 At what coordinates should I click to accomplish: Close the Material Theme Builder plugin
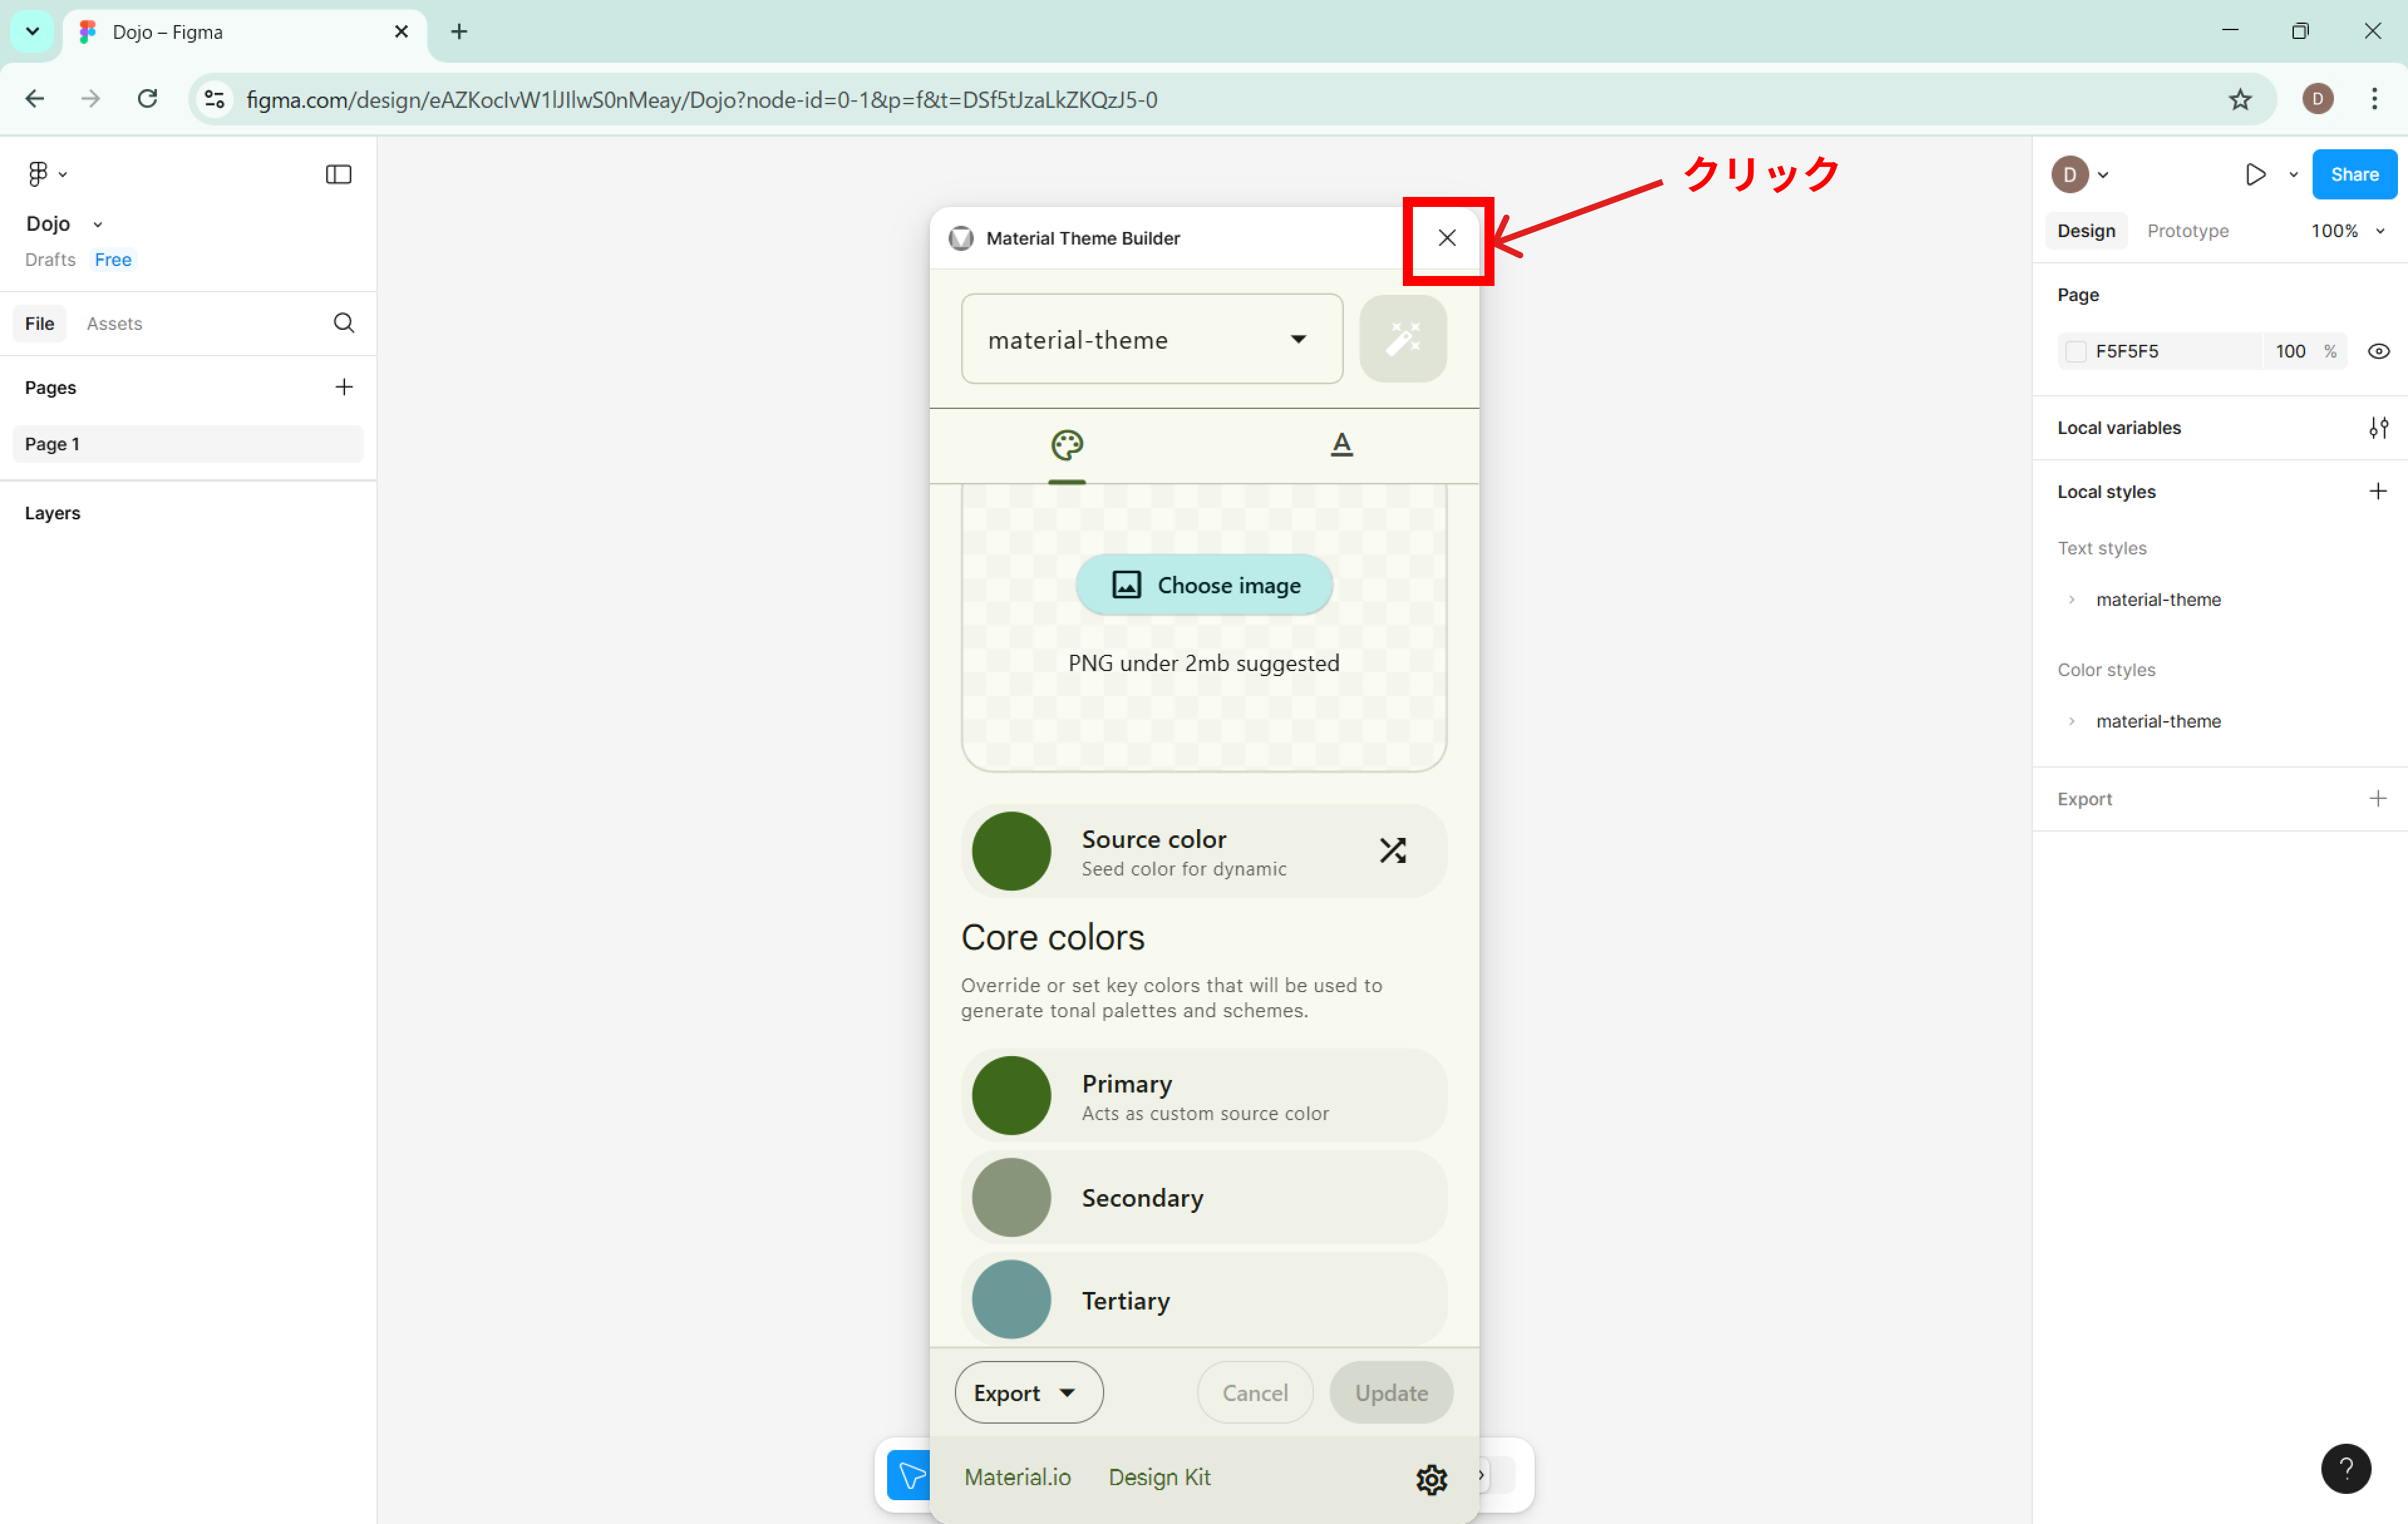[x=1446, y=238]
